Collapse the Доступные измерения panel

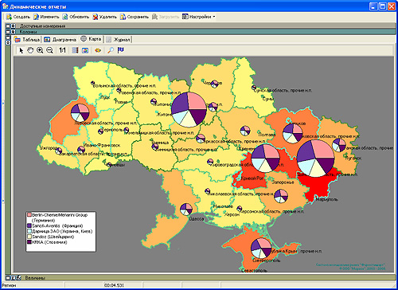click(8, 25)
